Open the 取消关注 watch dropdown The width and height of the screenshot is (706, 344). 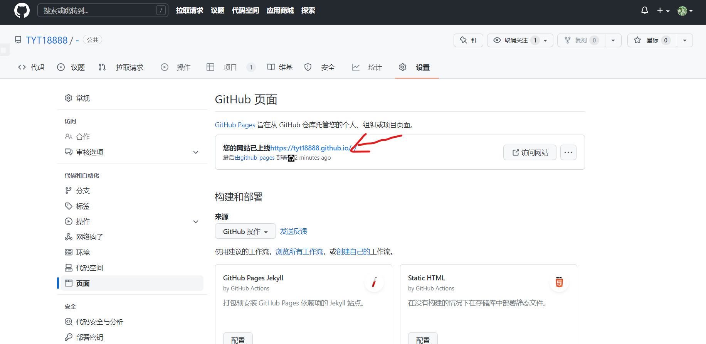click(520, 40)
